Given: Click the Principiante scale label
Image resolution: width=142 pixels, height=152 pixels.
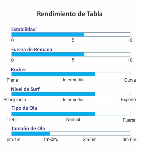Looking at the screenshot, I should (x=15, y=100).
